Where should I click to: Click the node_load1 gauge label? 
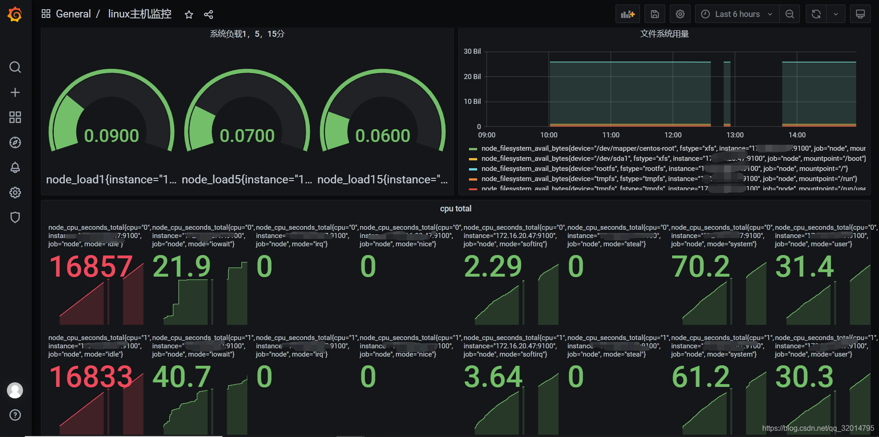[111, 180]
